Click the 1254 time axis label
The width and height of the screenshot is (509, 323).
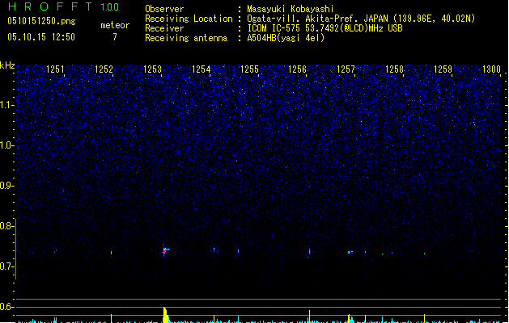click(201, 69)
